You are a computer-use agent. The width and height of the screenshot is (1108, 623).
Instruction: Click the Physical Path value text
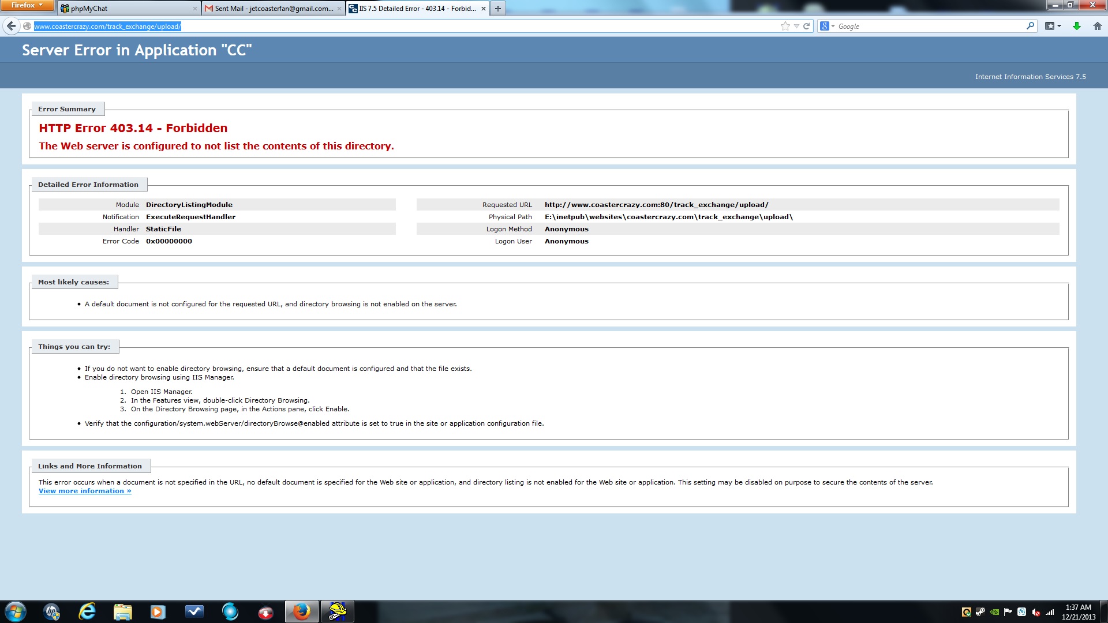pos(668,217)
